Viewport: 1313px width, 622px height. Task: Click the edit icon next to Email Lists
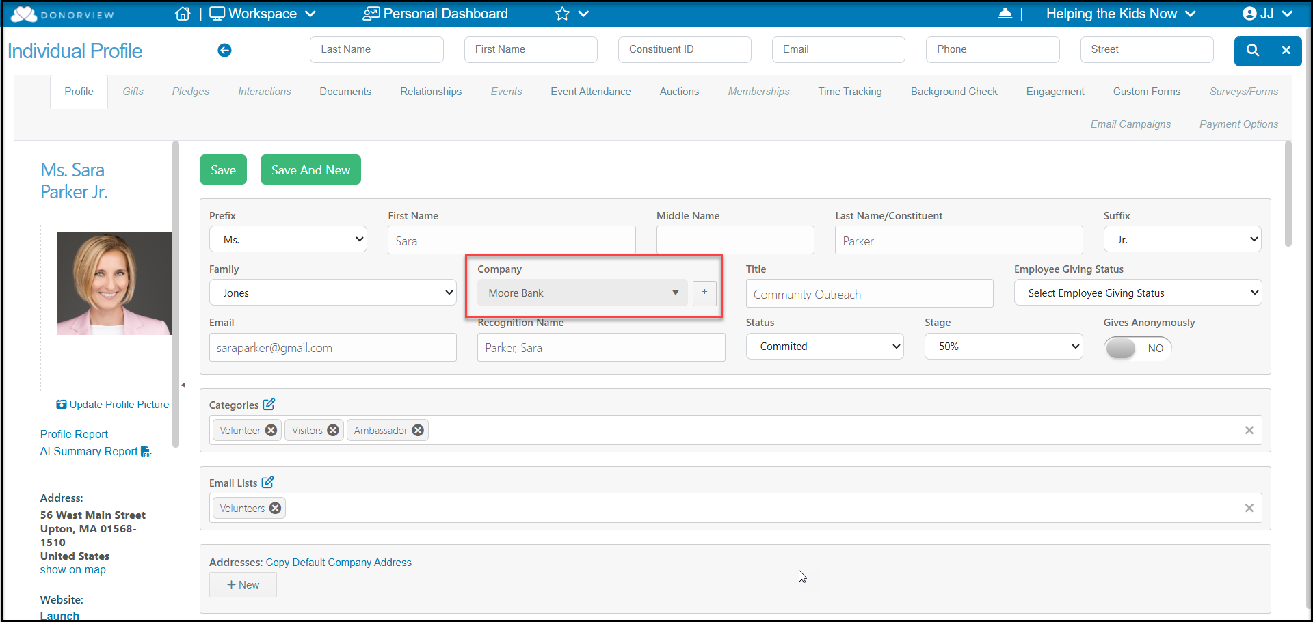[x=267, y=482]
